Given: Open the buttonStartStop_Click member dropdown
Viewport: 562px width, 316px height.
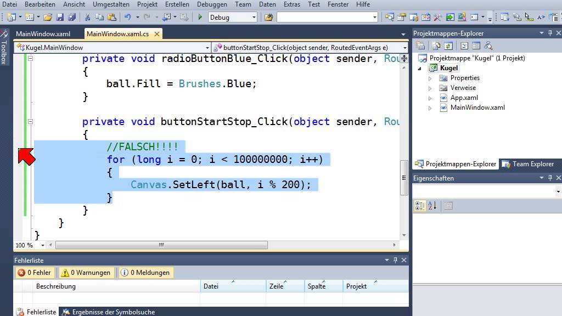Looking at the screenshot, I should pyautogui.click(x=404, y=48).
